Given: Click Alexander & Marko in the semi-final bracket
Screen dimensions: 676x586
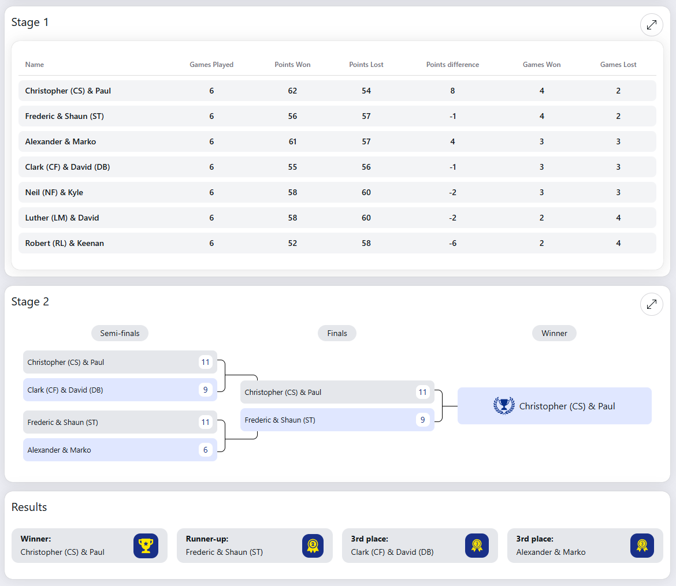Looking at the screenshot, I should [x=60, y=450].
